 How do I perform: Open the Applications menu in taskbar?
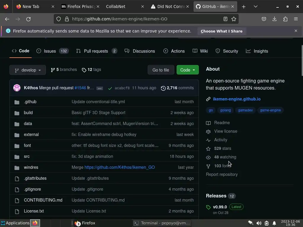tap(15, 223)
